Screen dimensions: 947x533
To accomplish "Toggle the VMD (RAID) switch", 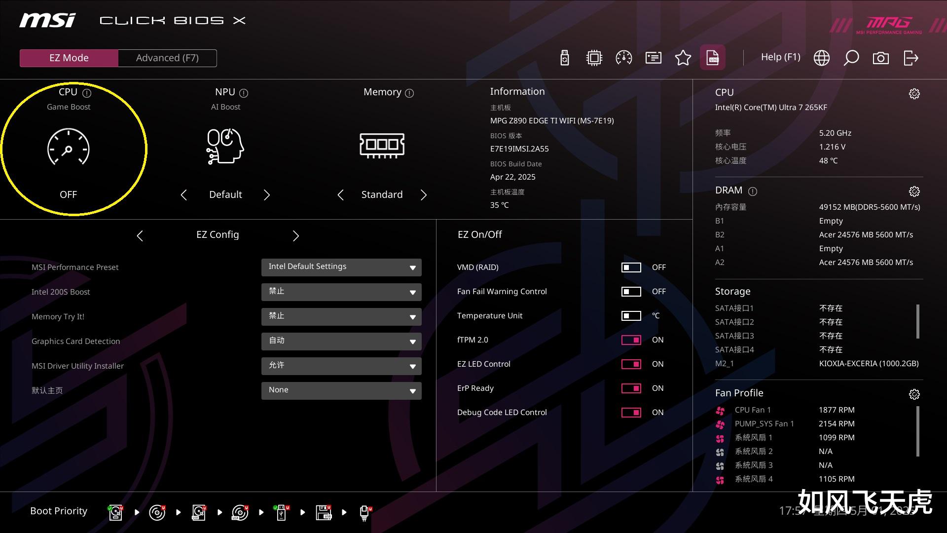I will (x=631, y=267).
